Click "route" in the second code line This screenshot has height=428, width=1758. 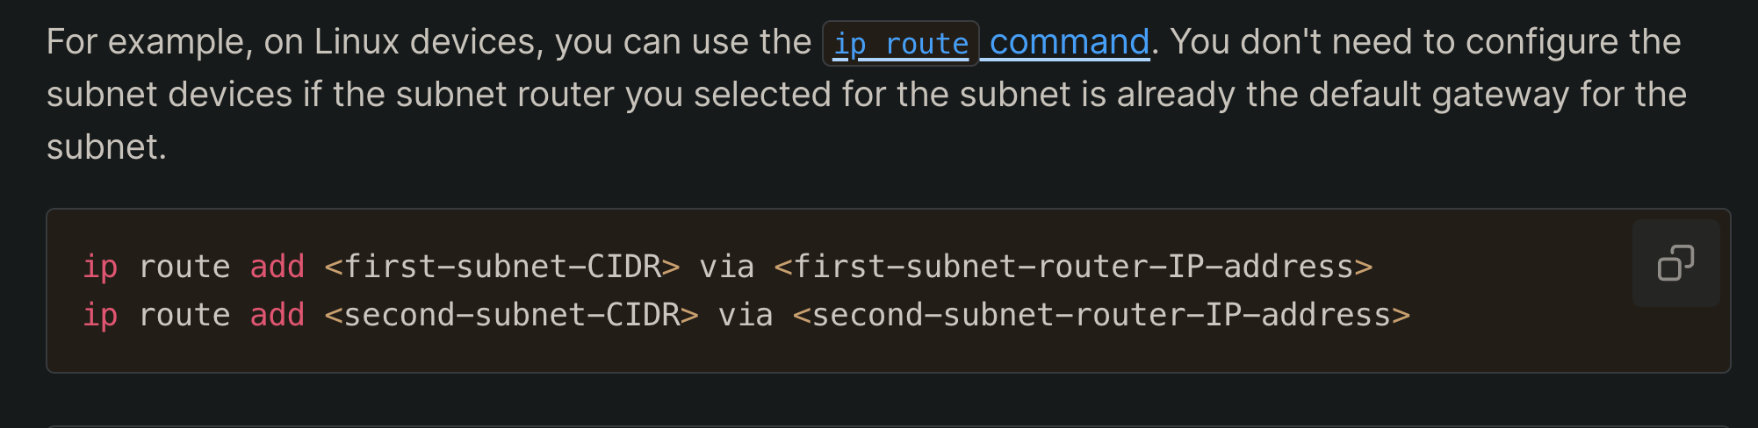click(184, 315)
